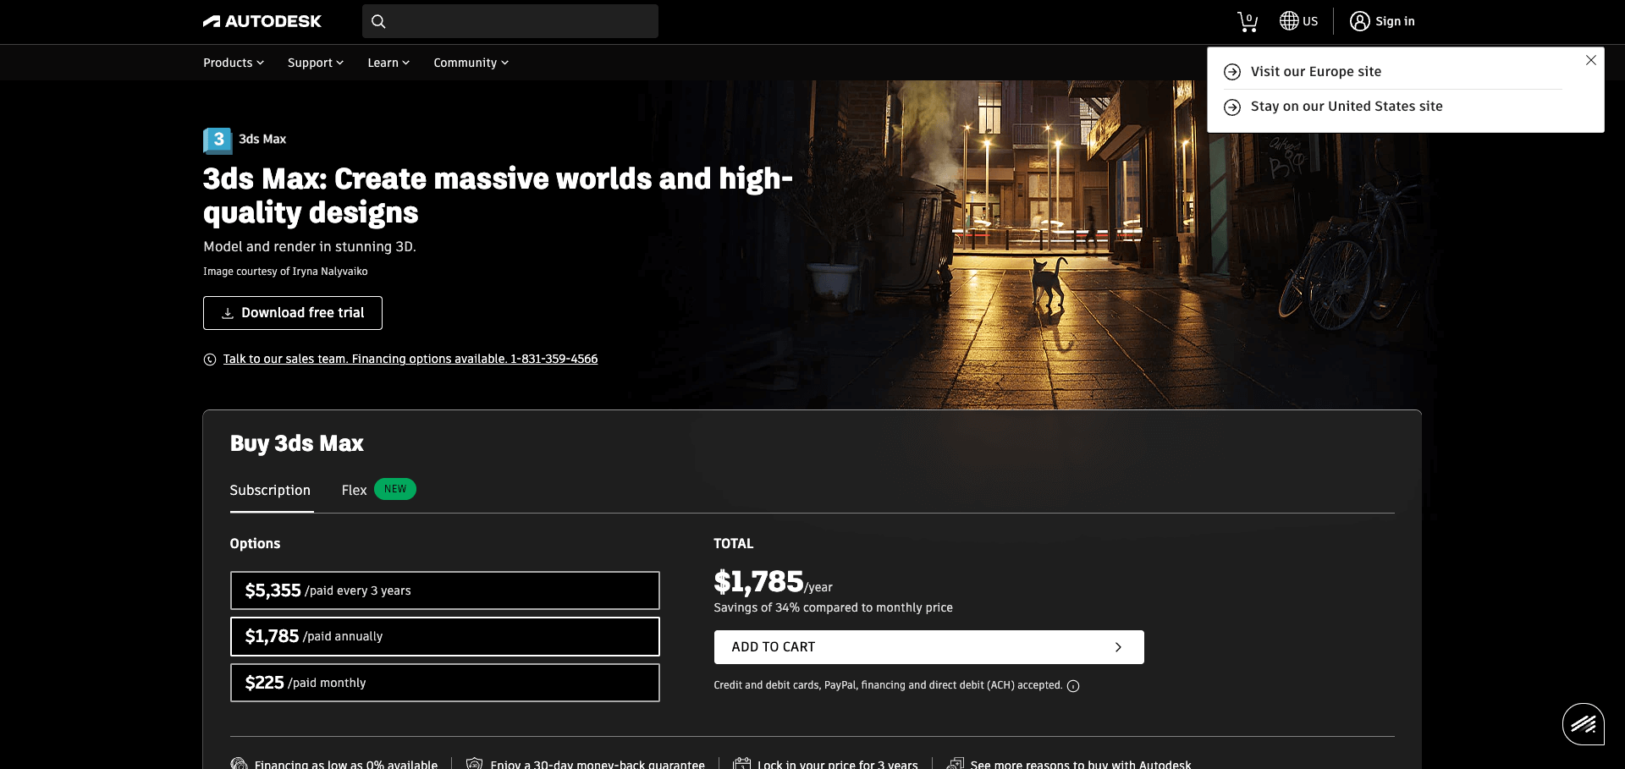
Task: Click the arrow icon next to Visit our Europe site
Action: pyautogui.click(x=1232, y=72)
